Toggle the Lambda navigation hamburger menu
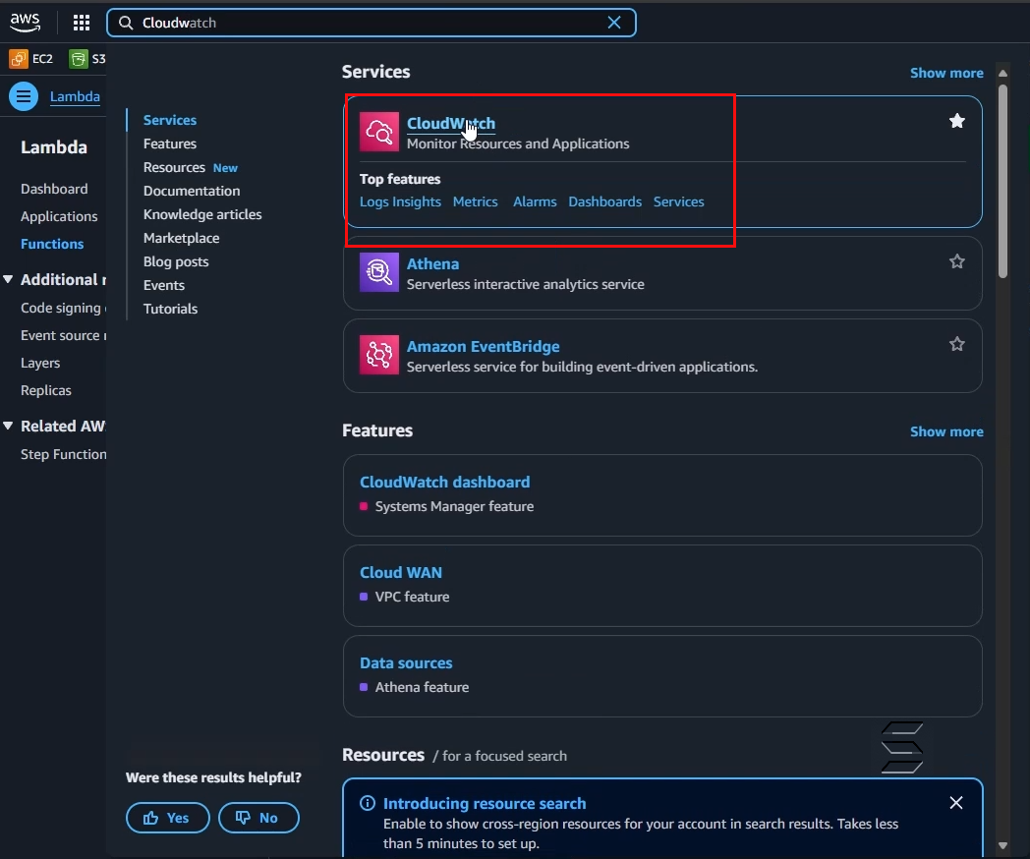The width and height of the screenshot is (1030, 859). 24,96
